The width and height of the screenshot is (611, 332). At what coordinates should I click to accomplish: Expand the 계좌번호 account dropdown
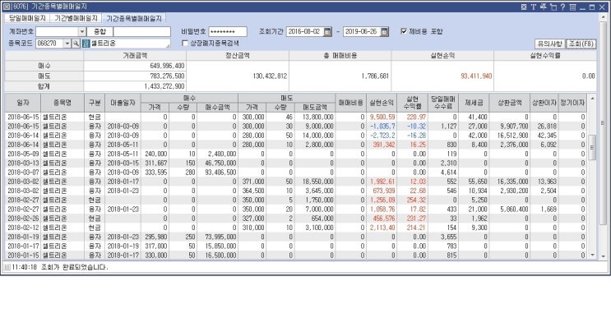pyautogui.click(x=82, y=31)
